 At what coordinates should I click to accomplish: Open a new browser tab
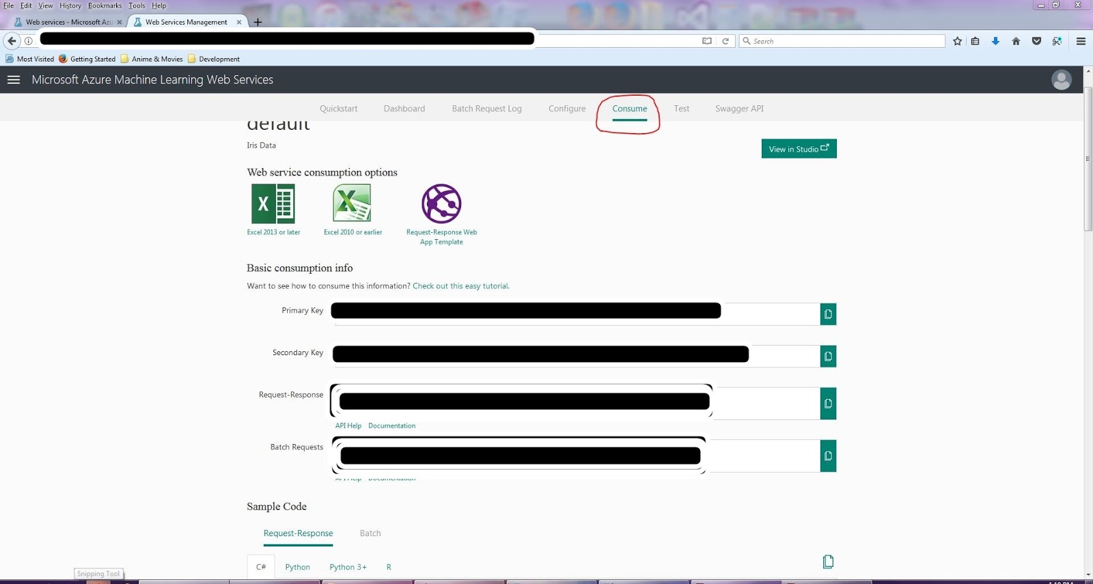(258, 22)
